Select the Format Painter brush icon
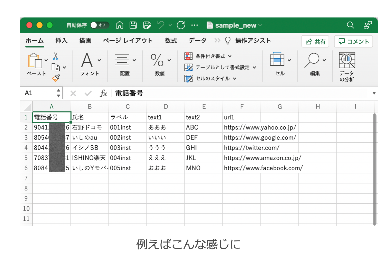 click(x=56, y=78)
